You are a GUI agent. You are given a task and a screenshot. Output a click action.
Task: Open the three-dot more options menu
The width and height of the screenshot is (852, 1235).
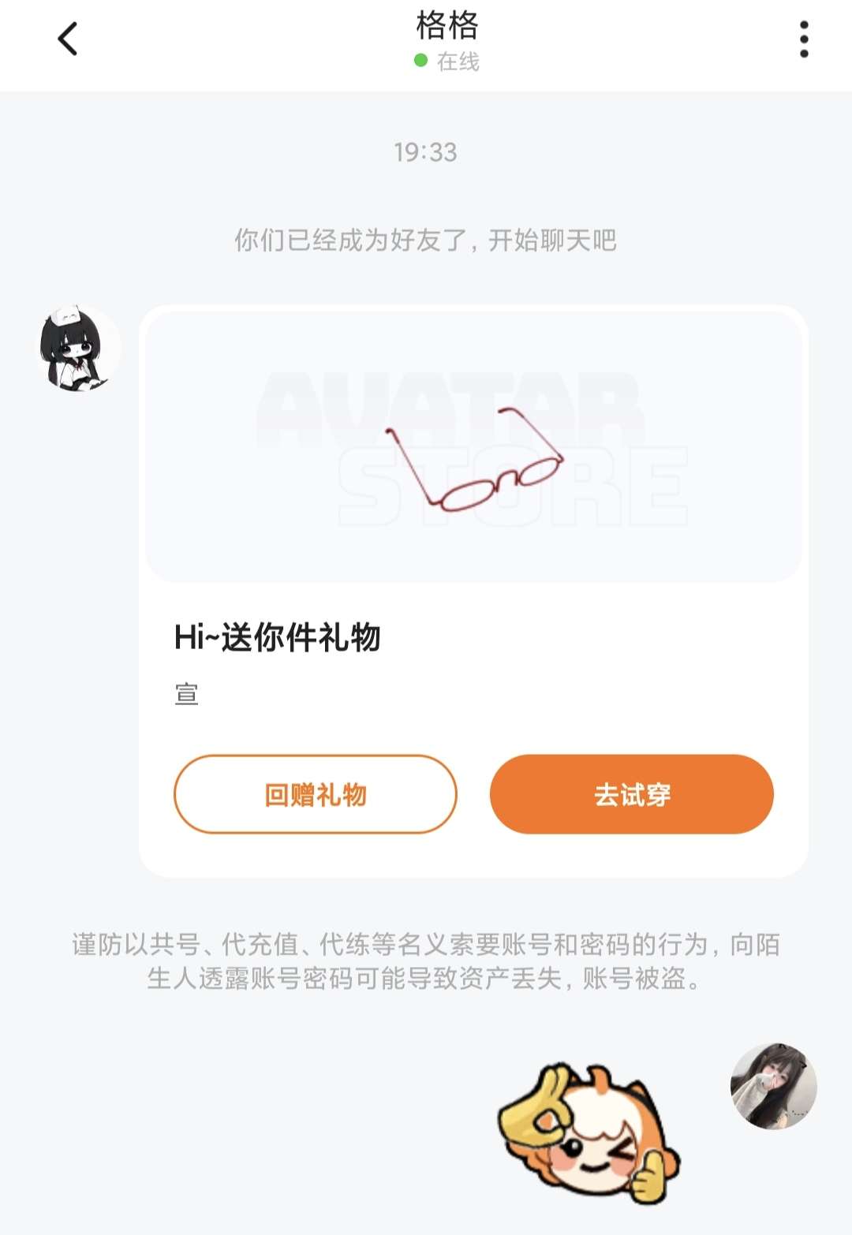click(804, 39)
